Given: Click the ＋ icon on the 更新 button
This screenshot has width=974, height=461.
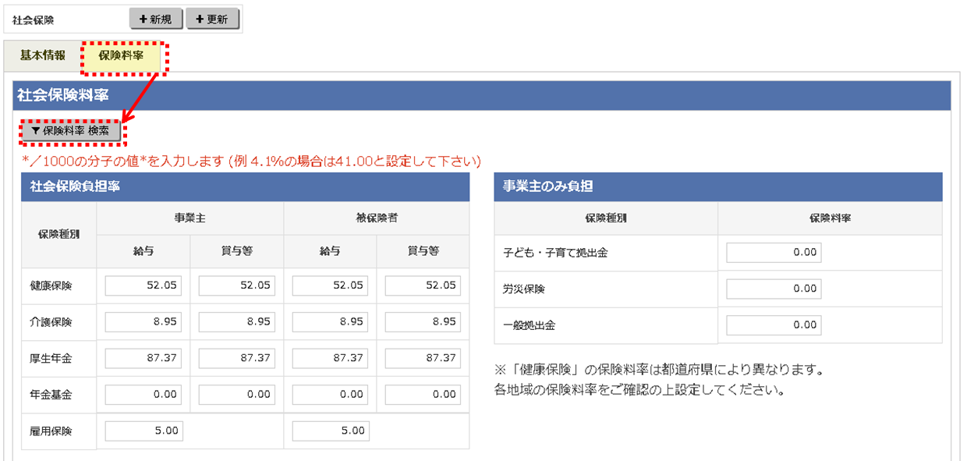Looking at the screenshot, I should click(200, 18).
